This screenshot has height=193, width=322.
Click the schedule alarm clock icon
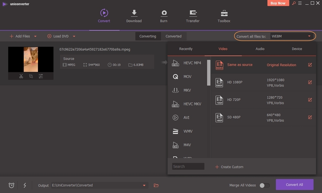11,185
